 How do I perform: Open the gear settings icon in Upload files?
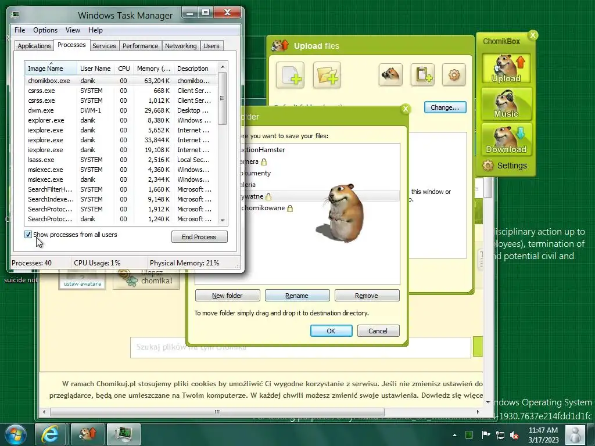tap(454, 75)
